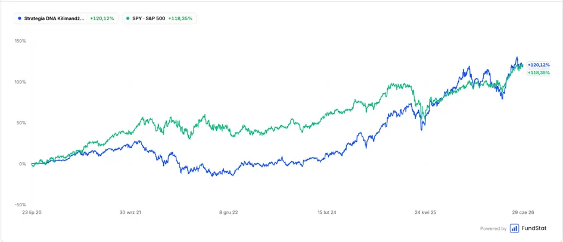Click the 150% y-axis label
Screen dimensions: 563x242
coord(20,41)
